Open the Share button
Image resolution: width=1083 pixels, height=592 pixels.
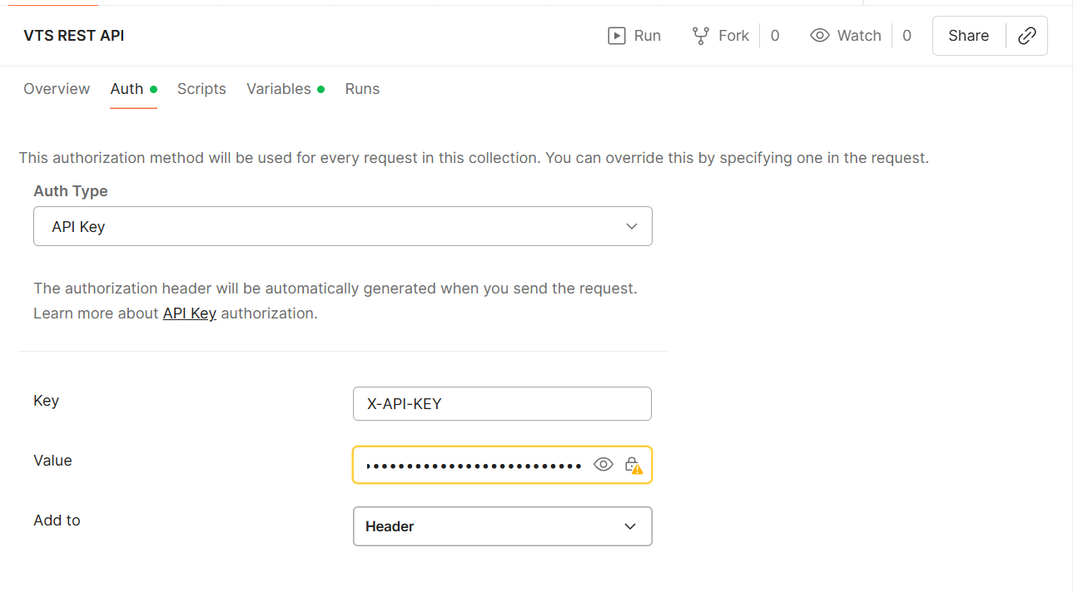[x=968, y=36]
